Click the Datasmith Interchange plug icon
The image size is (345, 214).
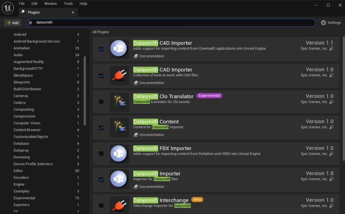(x=119, y=205)
